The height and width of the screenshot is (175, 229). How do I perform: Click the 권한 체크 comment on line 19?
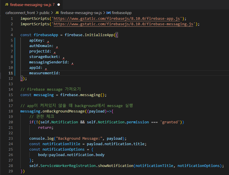42,116
